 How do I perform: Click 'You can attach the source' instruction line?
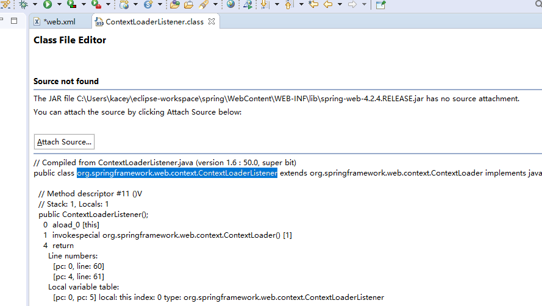pyautogui.click(x=138, y=112)
